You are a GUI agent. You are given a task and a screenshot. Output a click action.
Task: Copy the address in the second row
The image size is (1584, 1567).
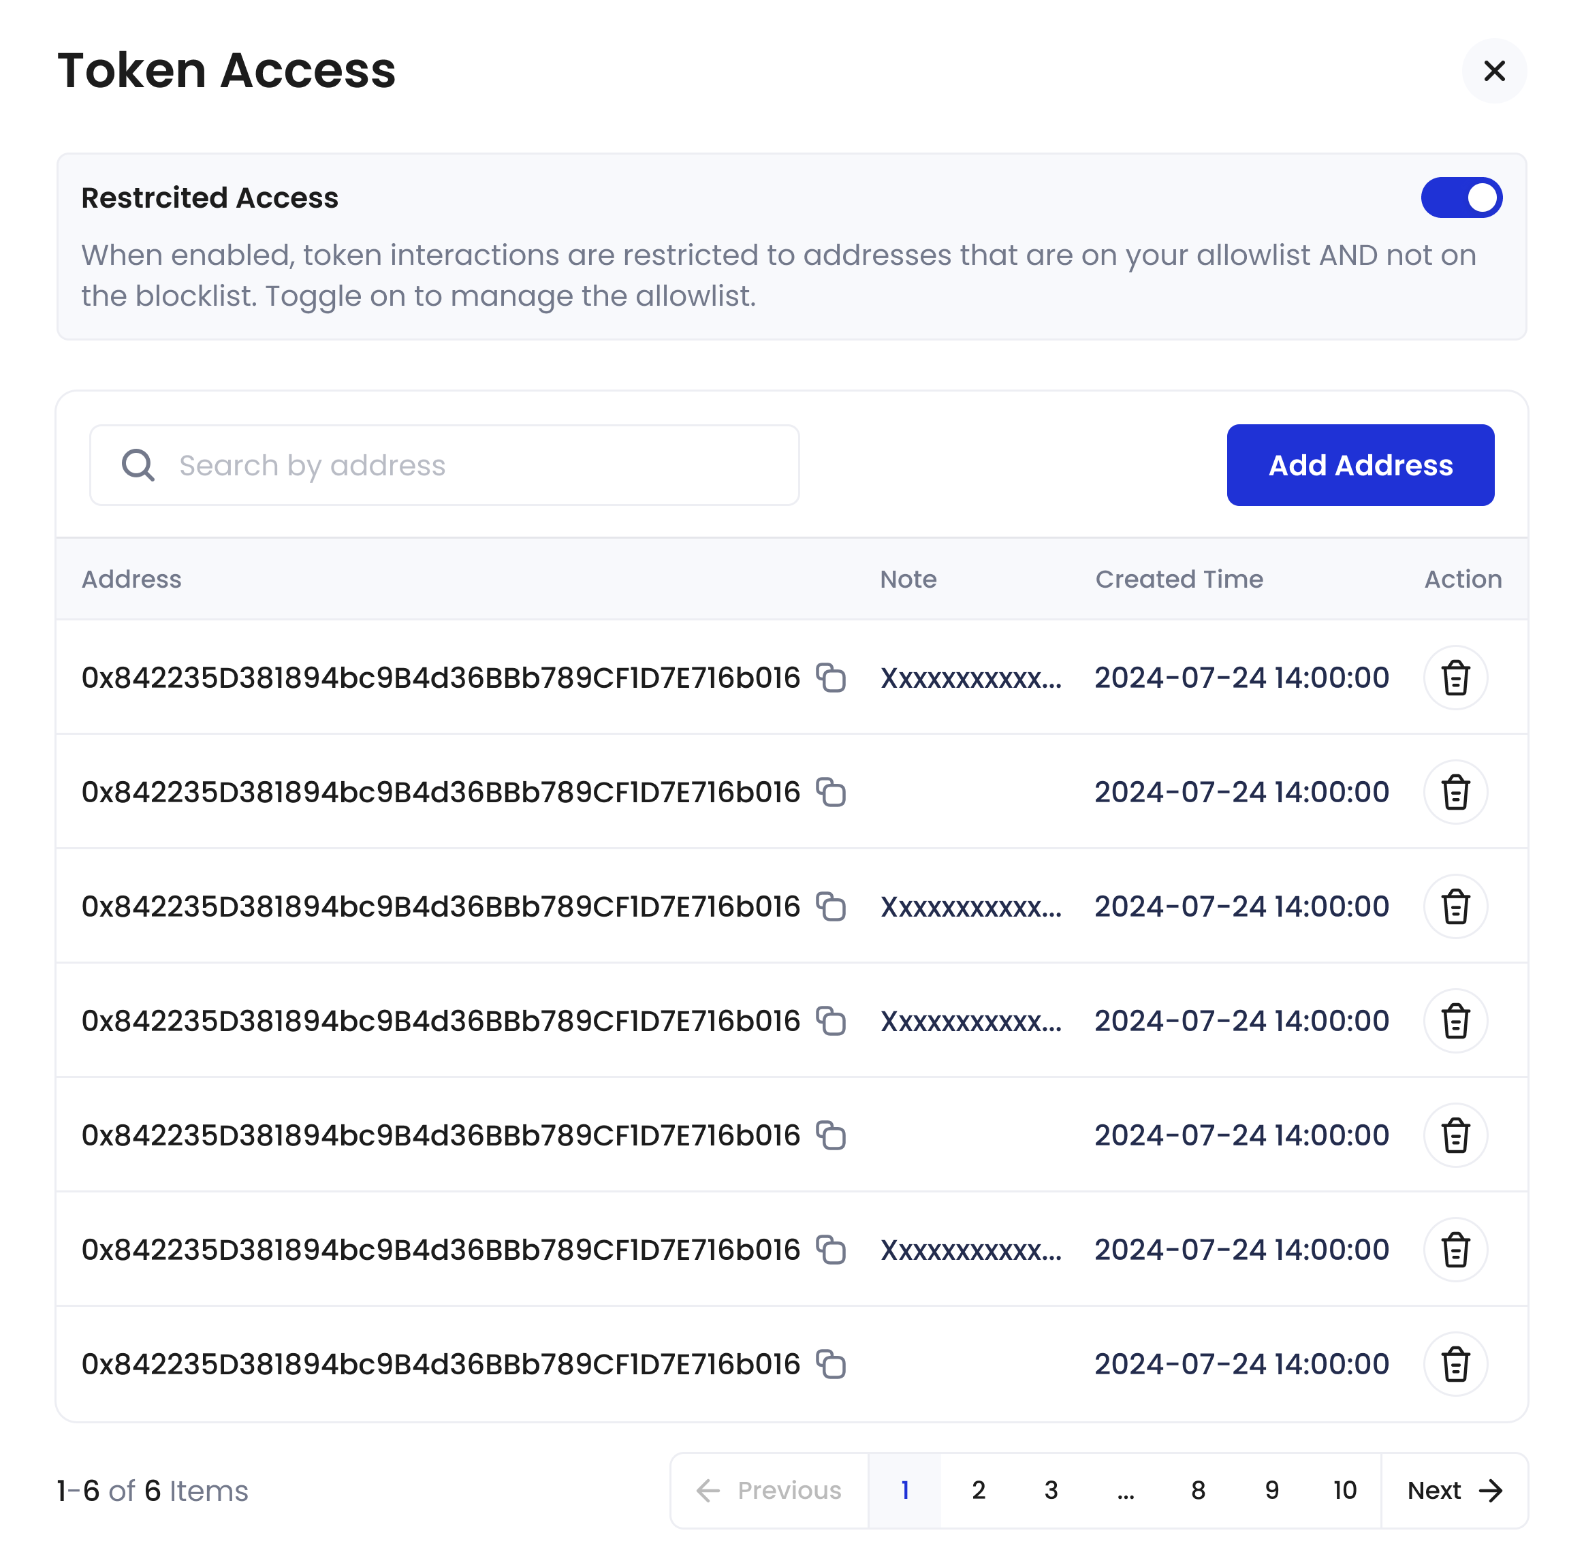click(832, 792)
